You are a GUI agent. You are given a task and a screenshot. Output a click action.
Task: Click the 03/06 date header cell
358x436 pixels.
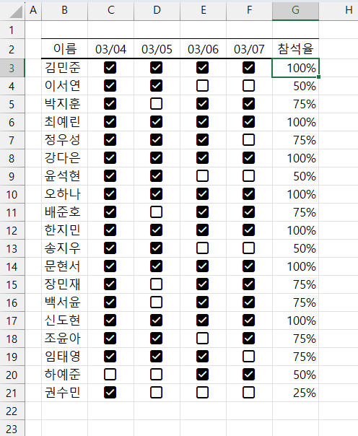coord(203,49)
